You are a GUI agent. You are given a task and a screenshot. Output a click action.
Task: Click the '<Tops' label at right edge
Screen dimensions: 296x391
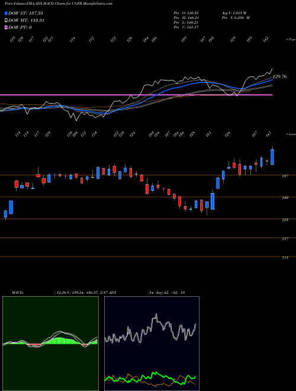coord(291,40)
